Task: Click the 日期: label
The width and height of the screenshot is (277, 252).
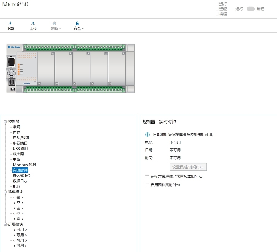Action: click(x=149, y=150)
